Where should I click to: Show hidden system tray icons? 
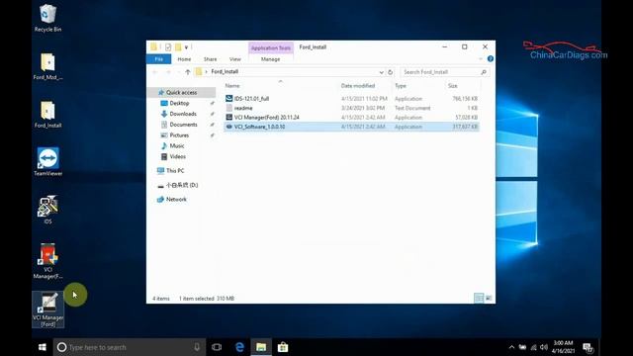[x=511, y=347]
